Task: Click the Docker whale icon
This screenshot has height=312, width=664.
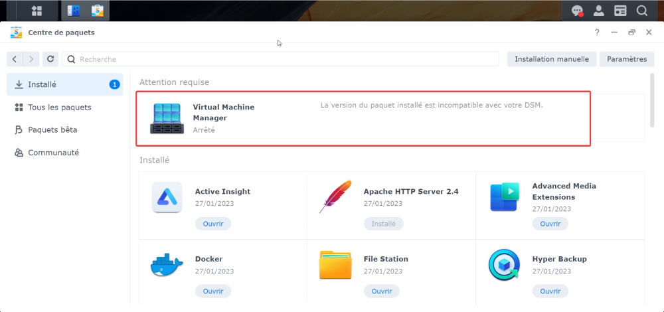Action: tap(167, 265)
